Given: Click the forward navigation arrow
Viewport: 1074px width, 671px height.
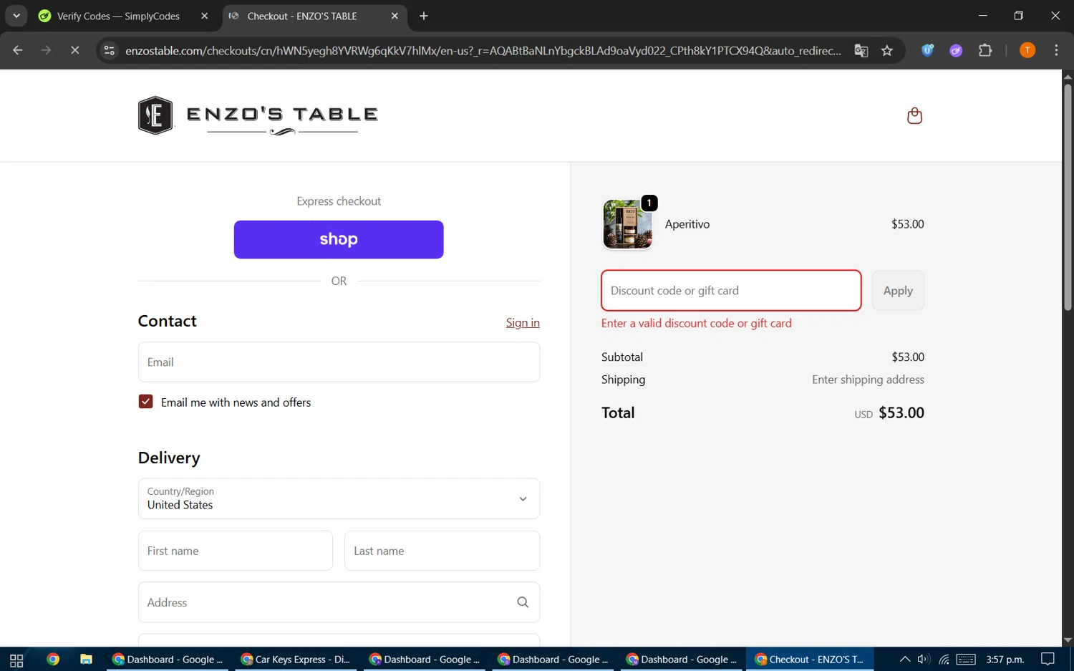Looking at the screenshot, I should click(46, 50).
